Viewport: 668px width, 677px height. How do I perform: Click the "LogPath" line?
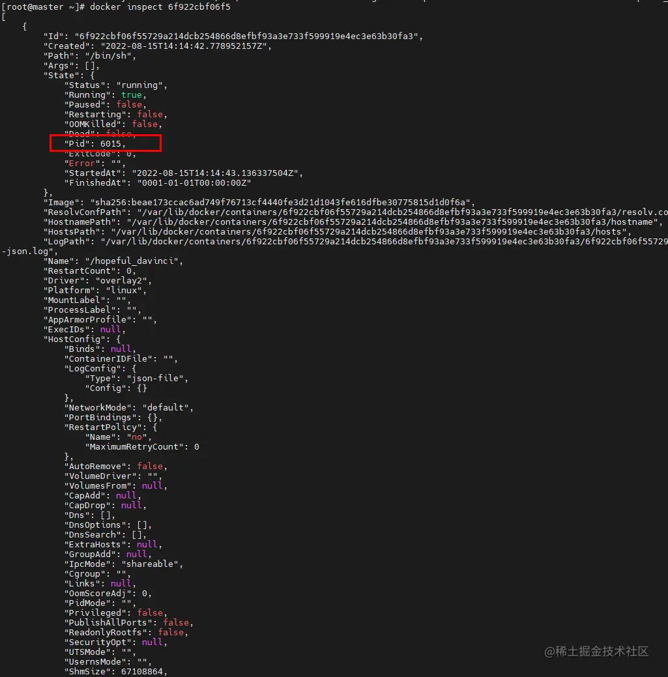click(x=355, y=242)
